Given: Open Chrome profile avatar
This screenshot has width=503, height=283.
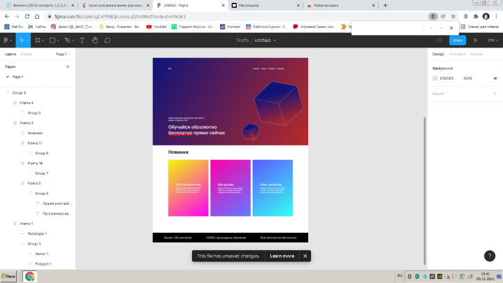Looking at the screenshot, I should point(486,16).
